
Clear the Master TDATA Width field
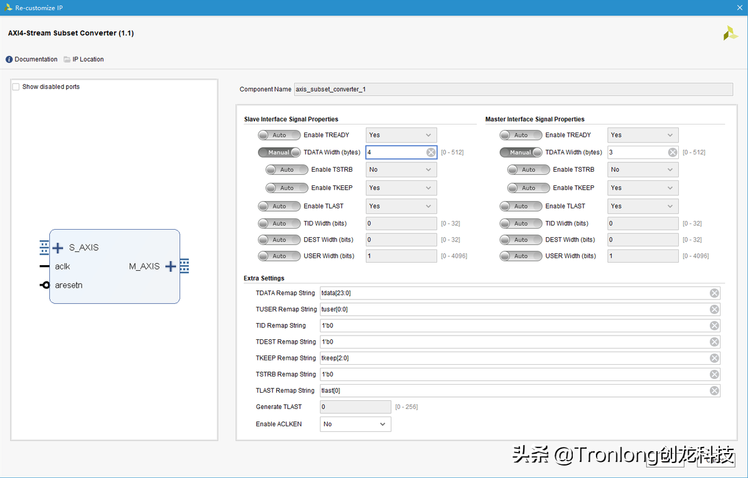(673, 152)
